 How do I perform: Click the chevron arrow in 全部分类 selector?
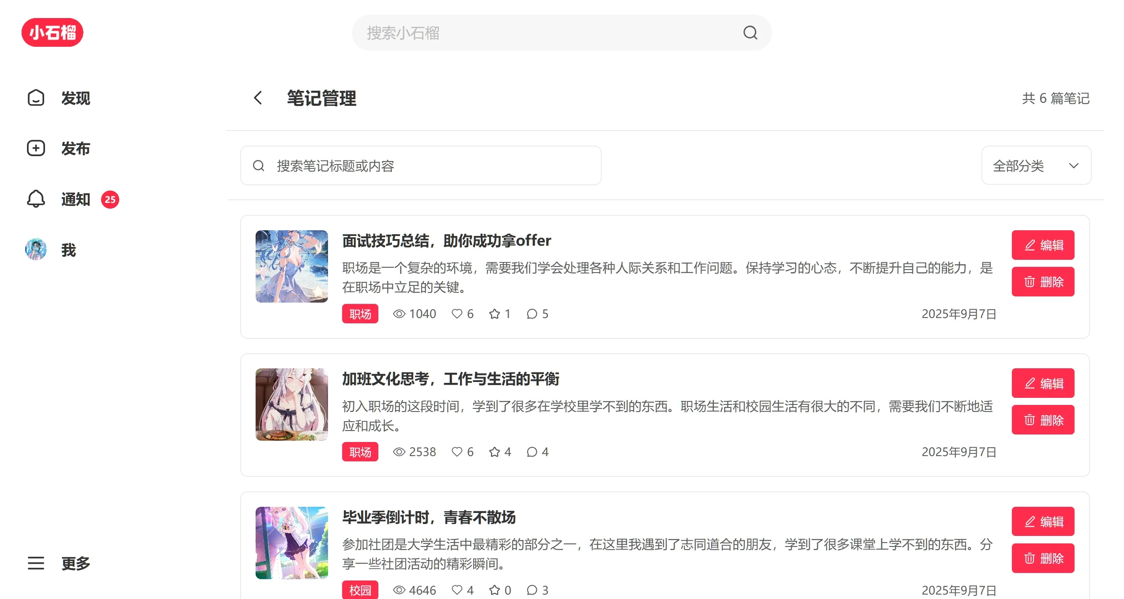pyautogui.click(x=1074, y=166)
